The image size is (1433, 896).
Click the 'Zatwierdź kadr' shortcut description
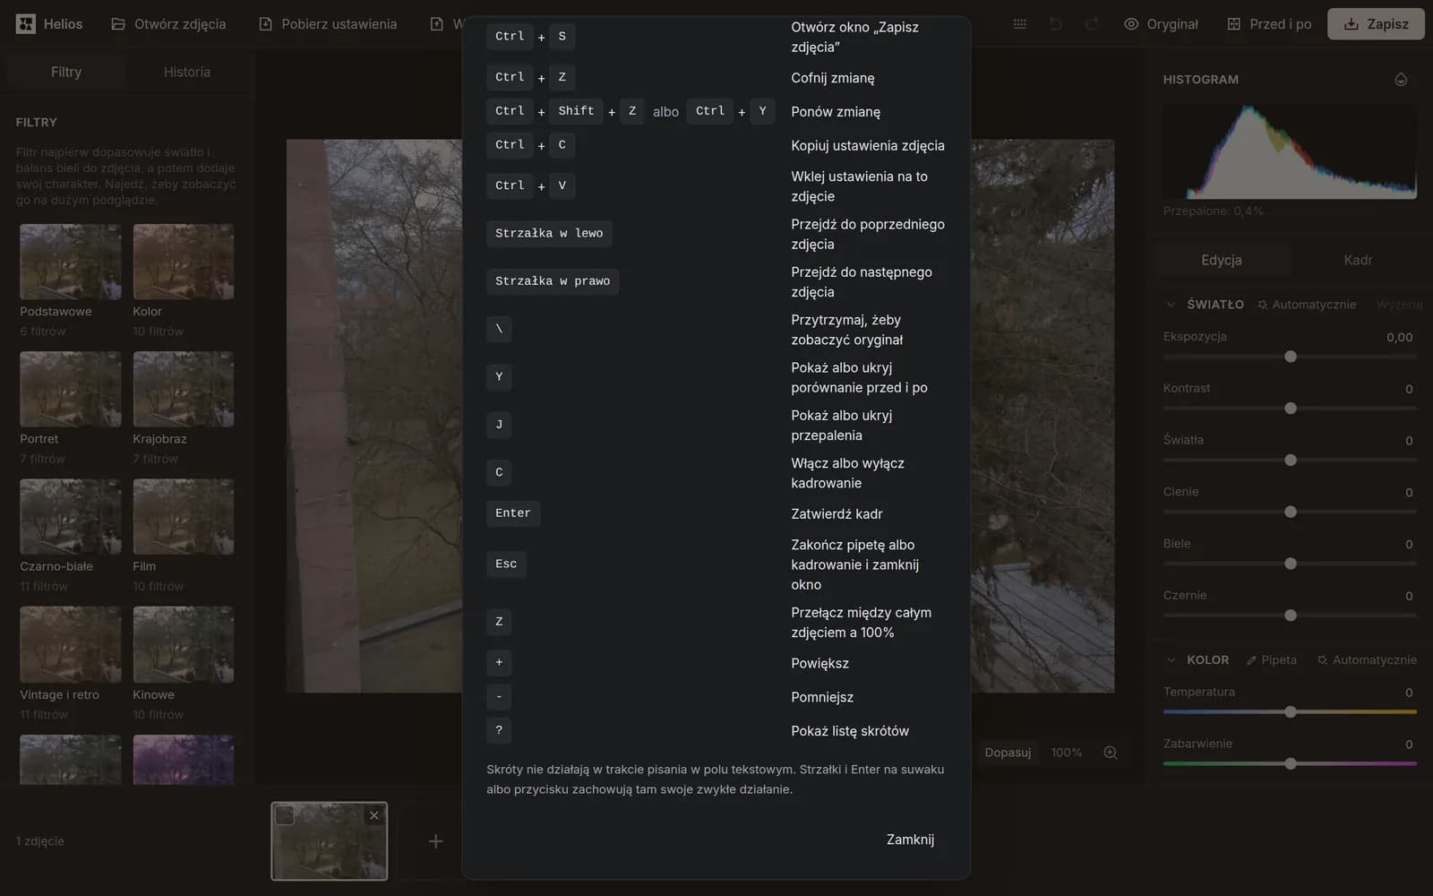point(837,514)
